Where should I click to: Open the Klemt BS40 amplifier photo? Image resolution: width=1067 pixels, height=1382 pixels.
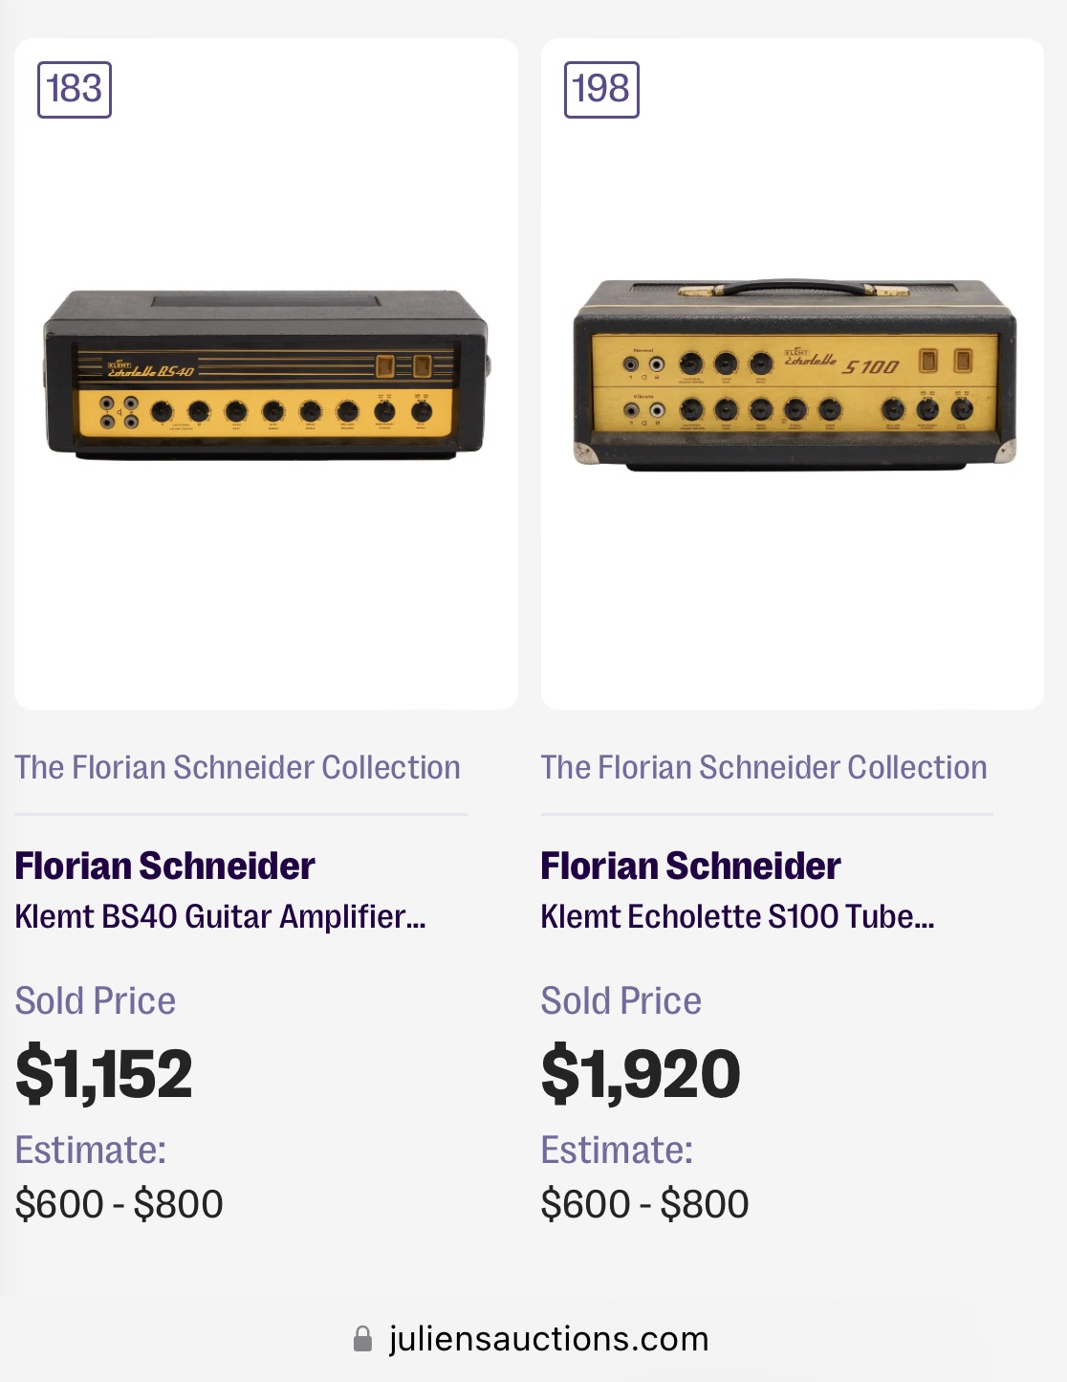pos(266,375)
